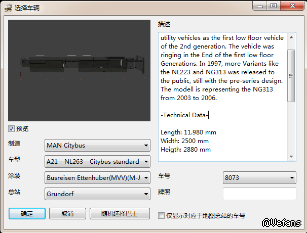Click the 'Width: 2500 mm' line
The height and width of the screenshot is (233, 307).
pos(184,141)
